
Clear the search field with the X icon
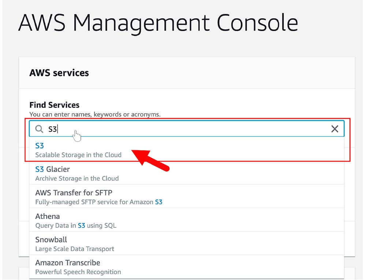[335, 129]
